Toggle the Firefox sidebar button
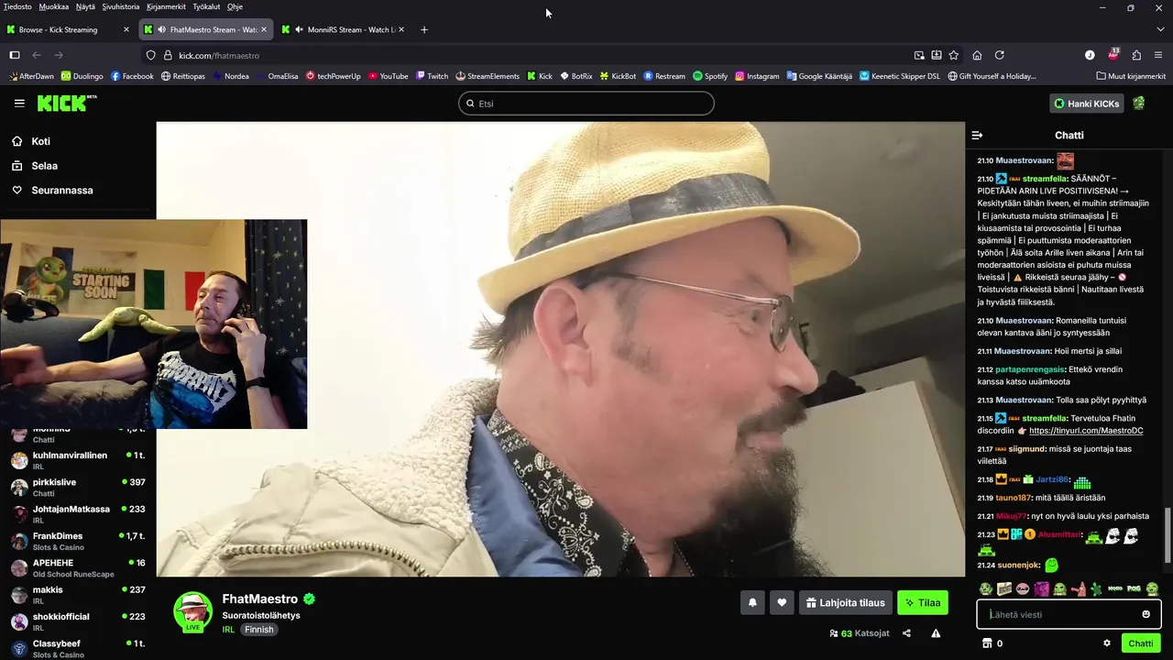The height and width of the screenshot is (660, 1173). point(15,55)
